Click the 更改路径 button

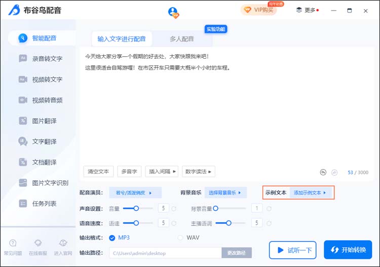click(237, 253)
